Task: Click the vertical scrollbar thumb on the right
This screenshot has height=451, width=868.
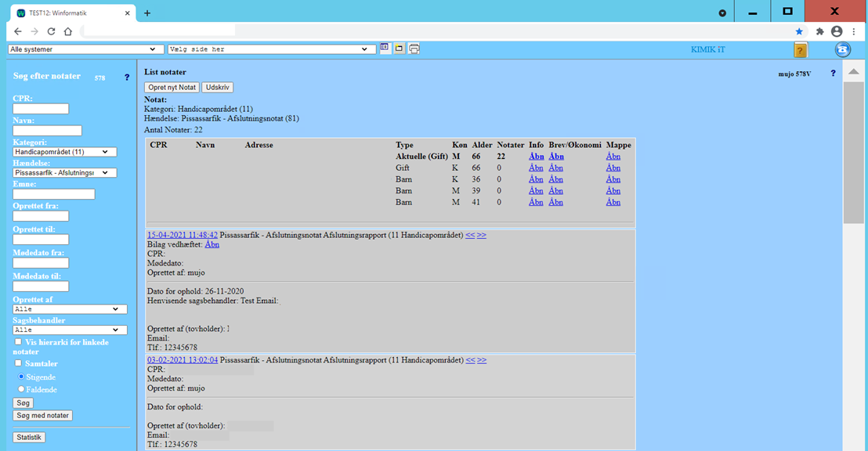Action: point(854,152)
